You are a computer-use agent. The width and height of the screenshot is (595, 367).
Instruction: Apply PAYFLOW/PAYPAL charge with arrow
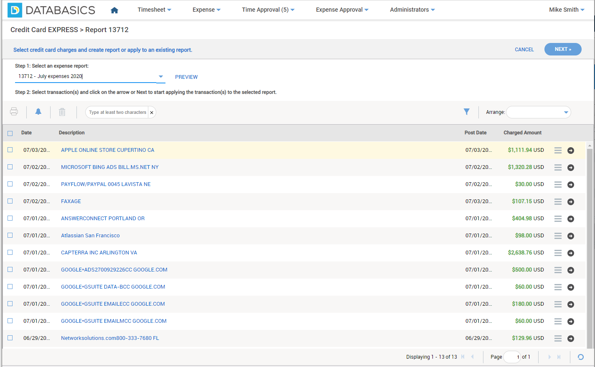pyautogui.click(x=571, y=185)
